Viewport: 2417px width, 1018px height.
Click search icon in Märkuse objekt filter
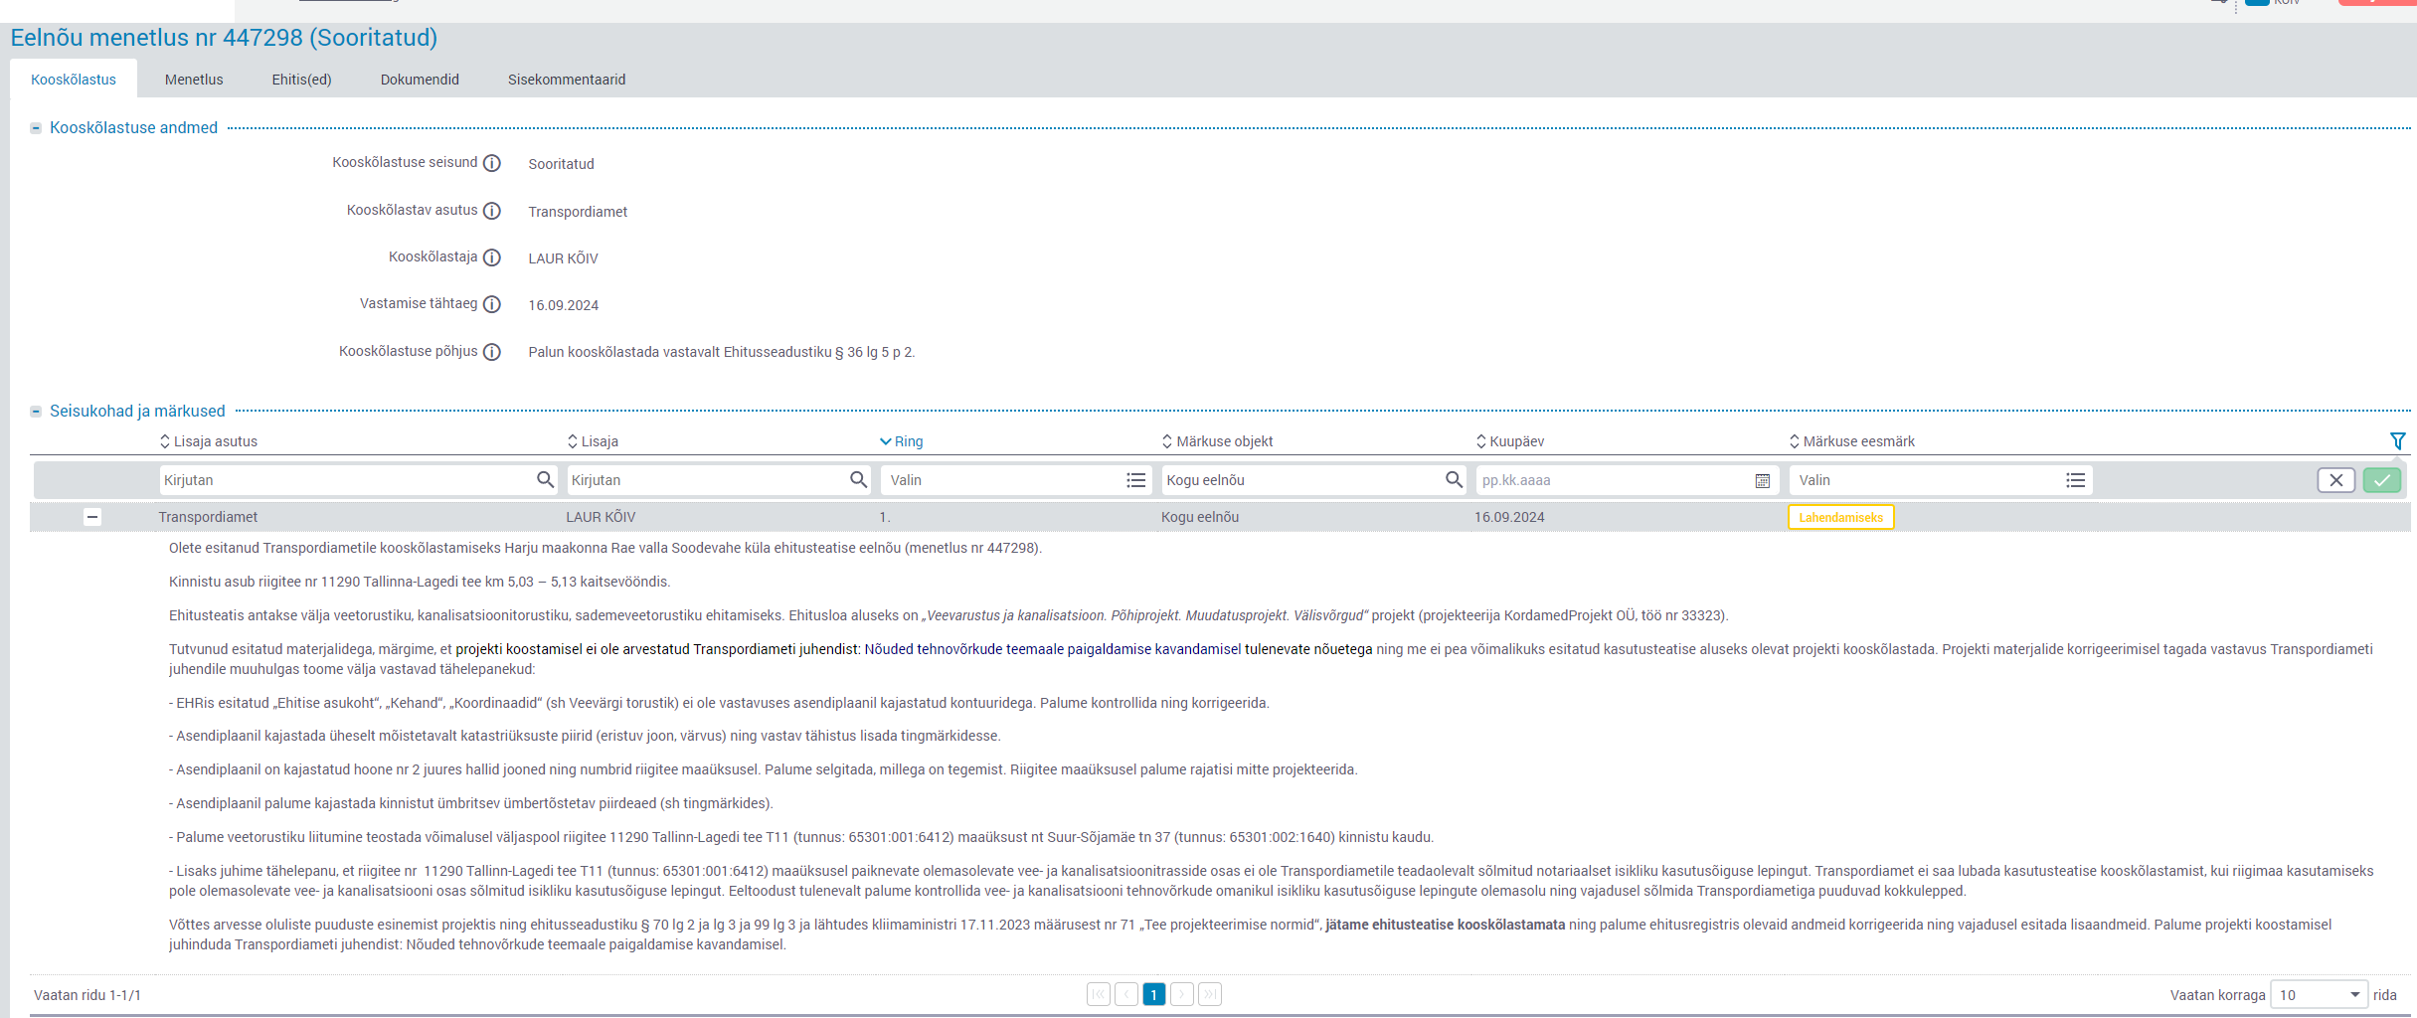click(1455, 479)
